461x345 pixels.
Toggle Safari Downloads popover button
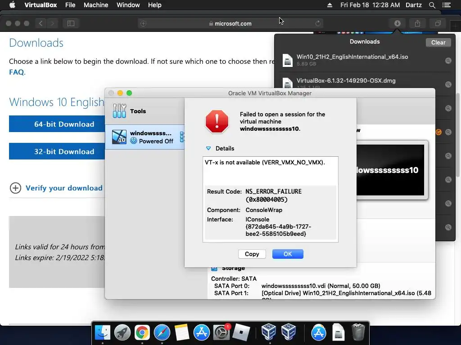point(397,23)
